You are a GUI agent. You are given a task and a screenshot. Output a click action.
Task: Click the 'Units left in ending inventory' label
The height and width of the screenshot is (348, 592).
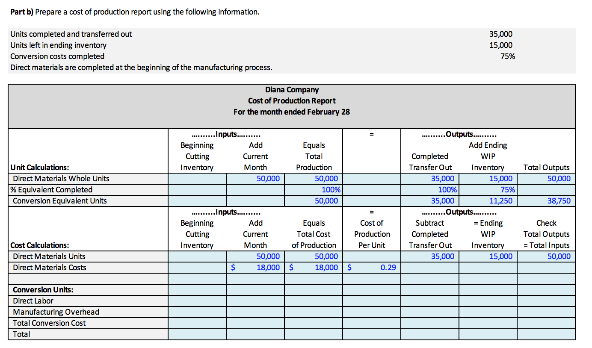coord(58,45)
